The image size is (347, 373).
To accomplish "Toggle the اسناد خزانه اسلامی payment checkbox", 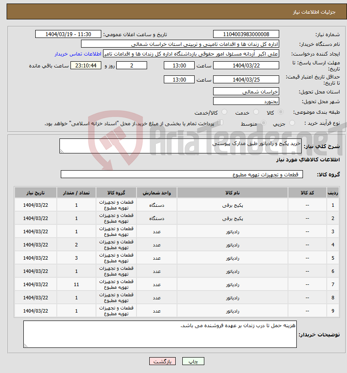I will pos(220,123).
